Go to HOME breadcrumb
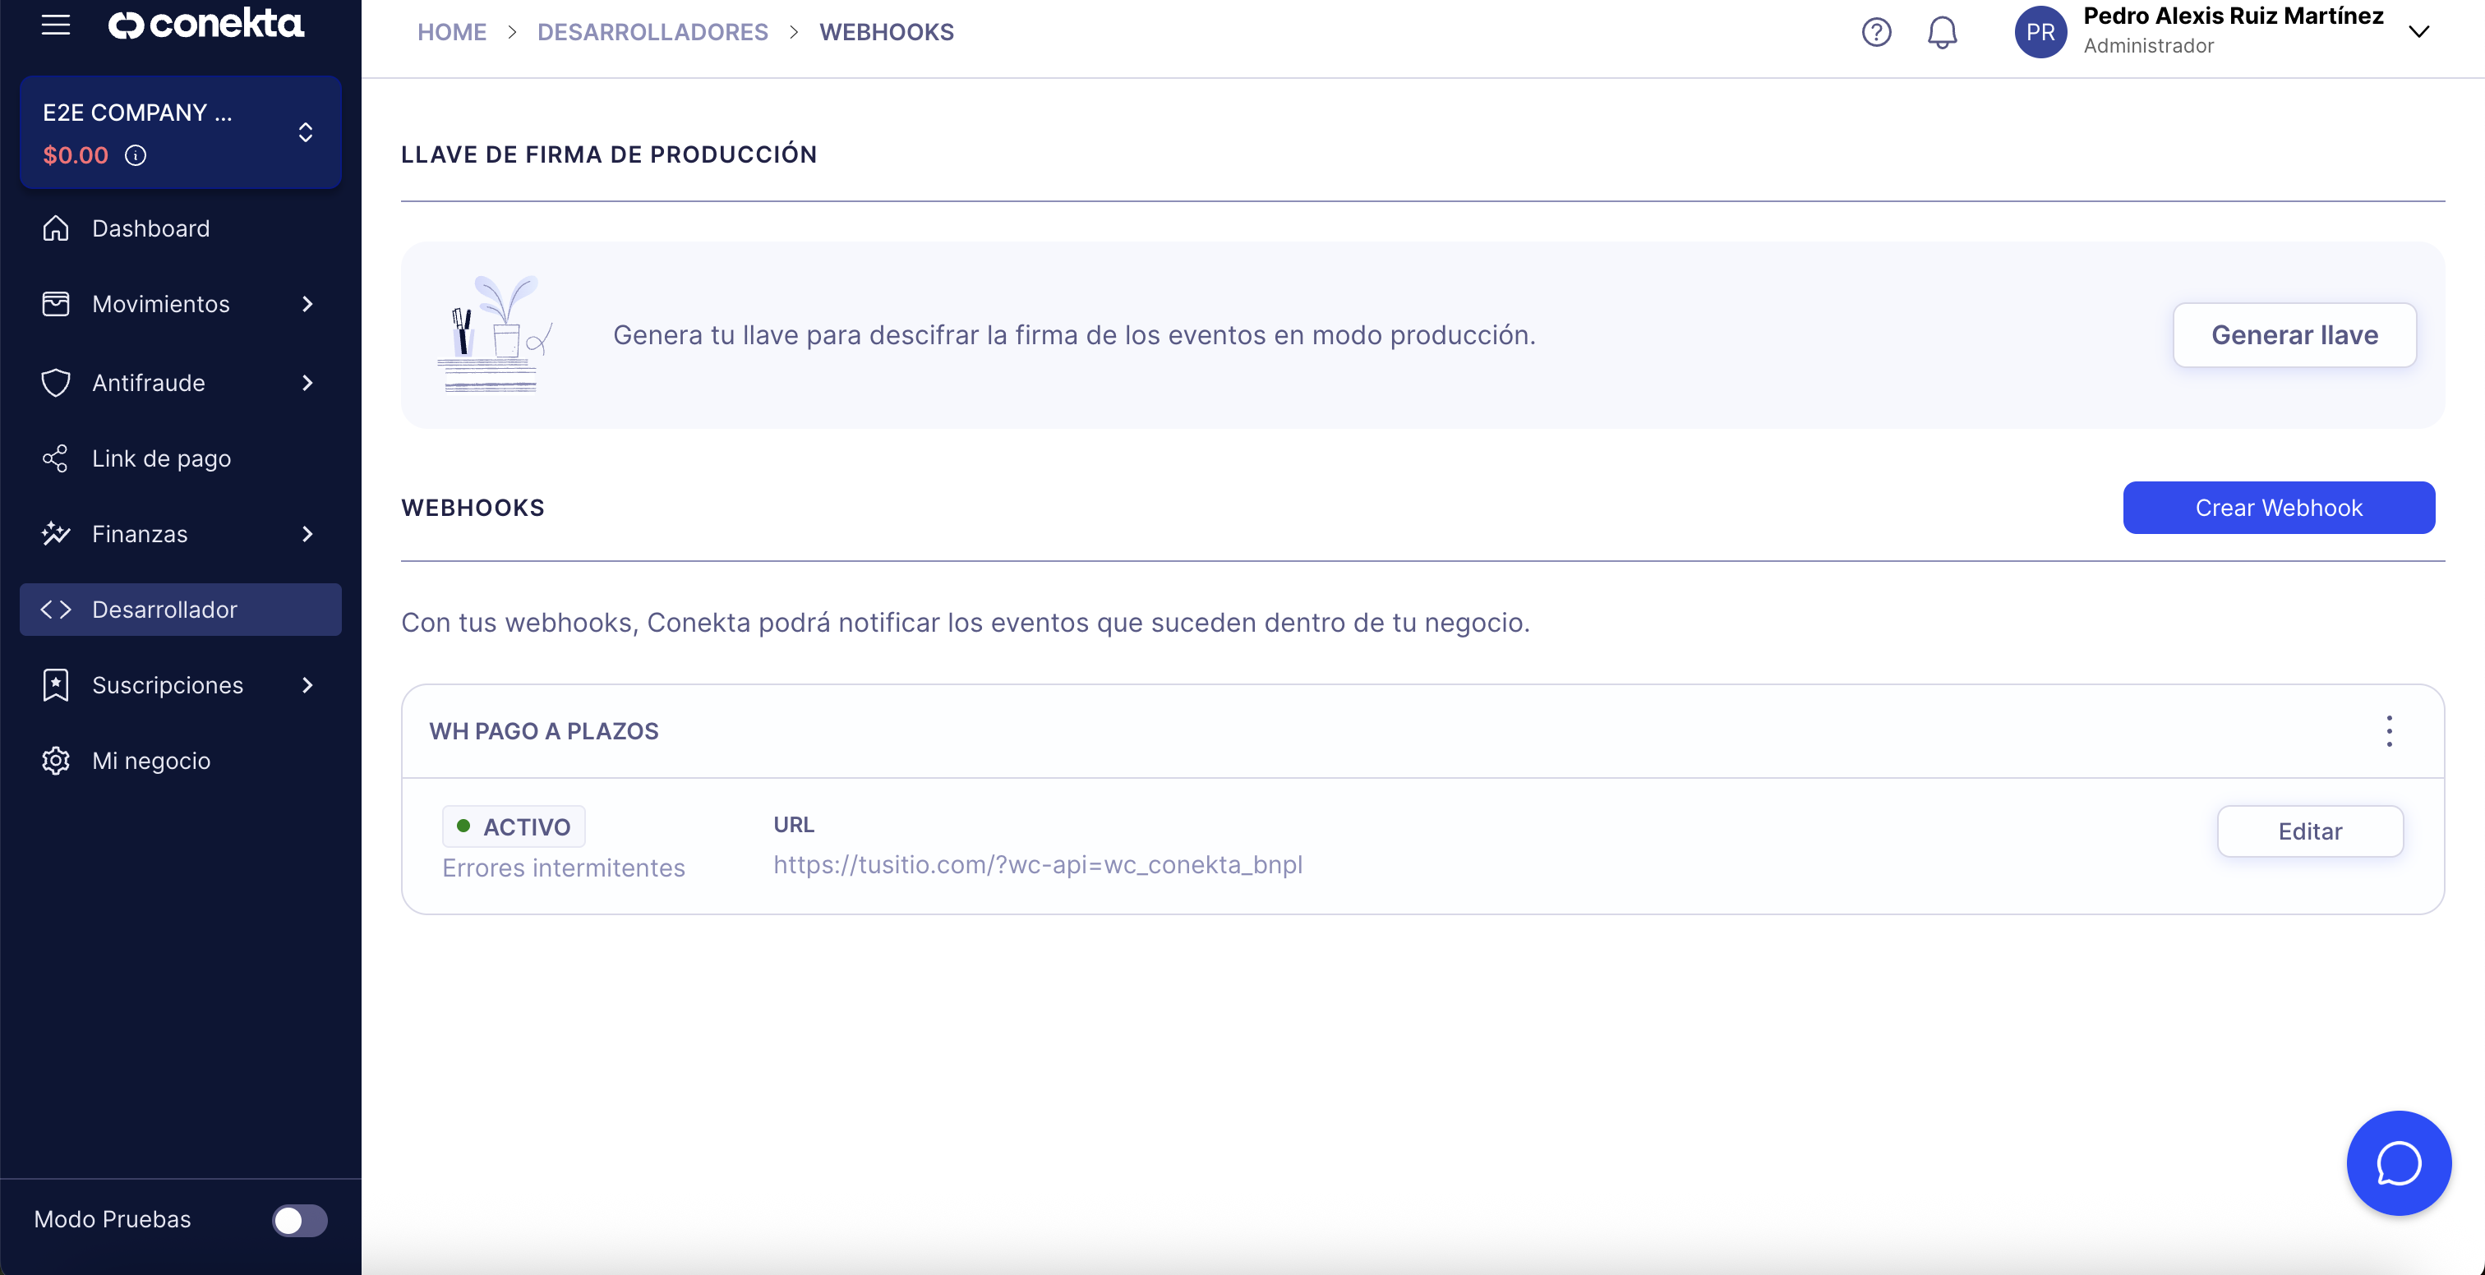Image resolution: width=2485 pixels, height=1275 pixels. (x=451, y=32)
